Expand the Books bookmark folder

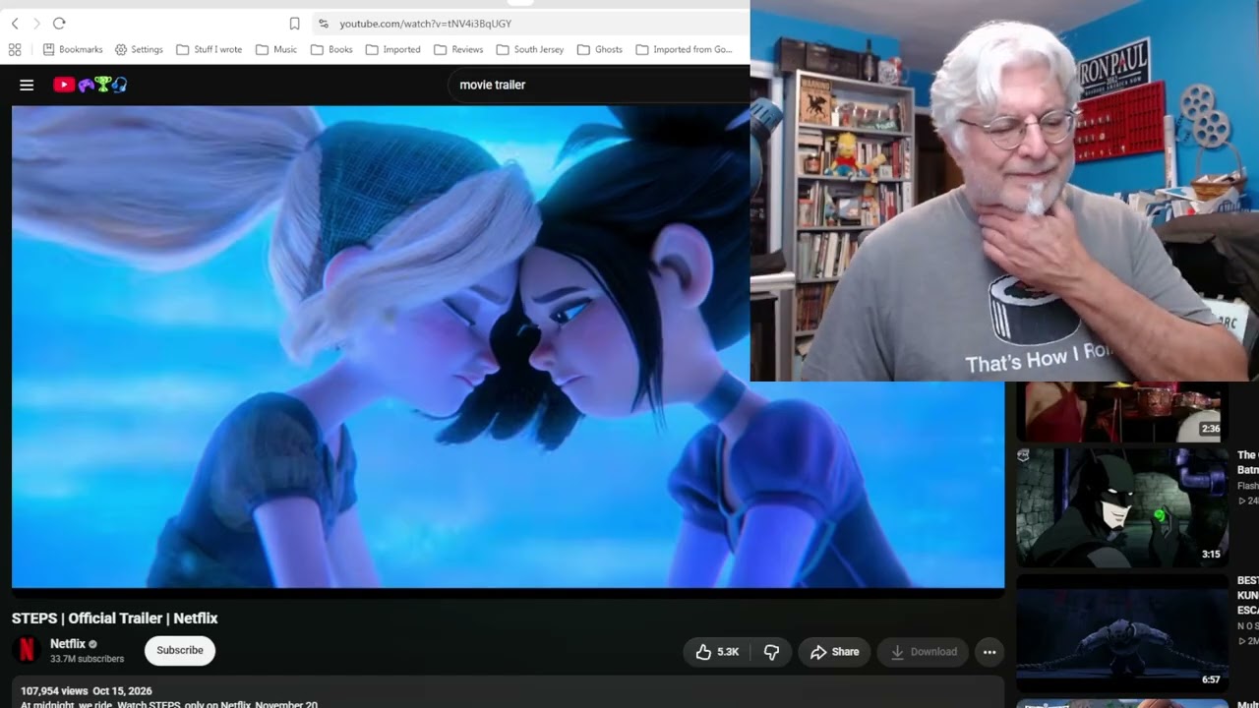click(x=331, y=49)
